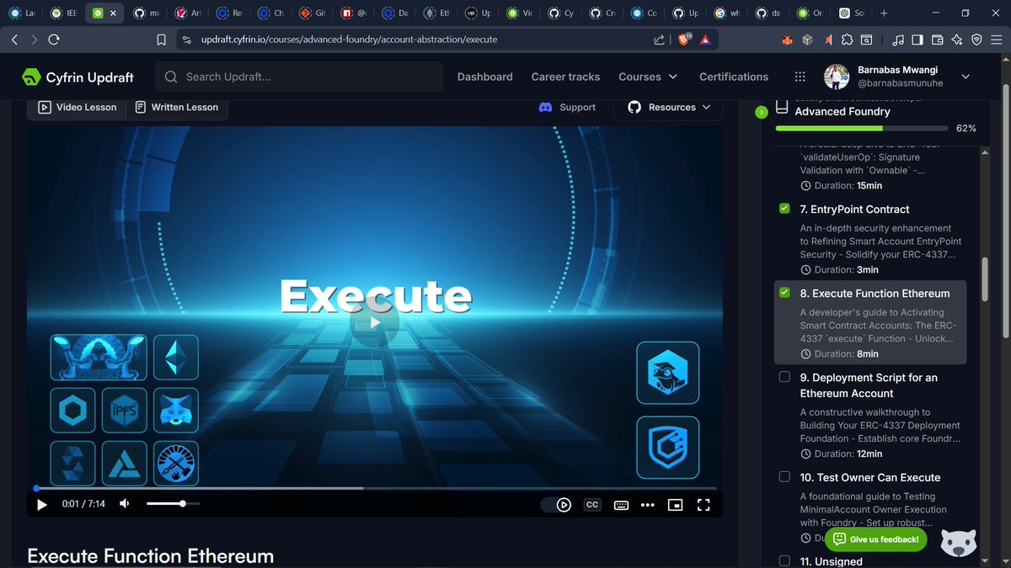Click the Brave Shields lion icon
The image size is (1011, 568).
[684, 40]
